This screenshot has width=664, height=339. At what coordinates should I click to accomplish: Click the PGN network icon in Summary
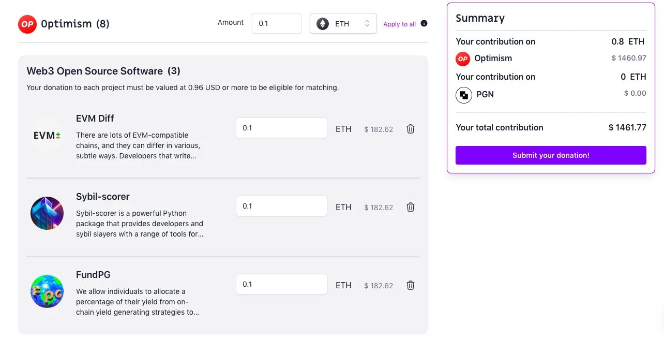pyautogui.click(x=464, y=95)
